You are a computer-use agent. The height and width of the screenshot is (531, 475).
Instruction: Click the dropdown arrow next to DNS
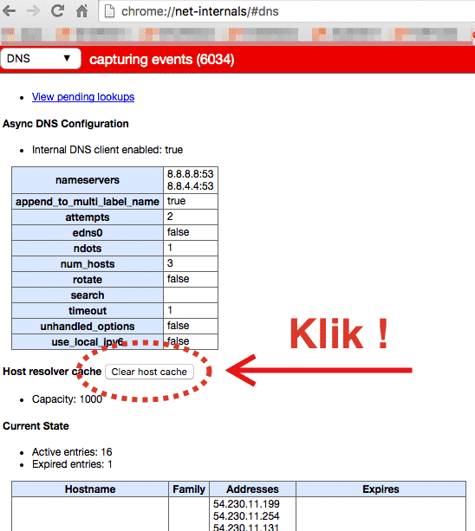[67, 58]
